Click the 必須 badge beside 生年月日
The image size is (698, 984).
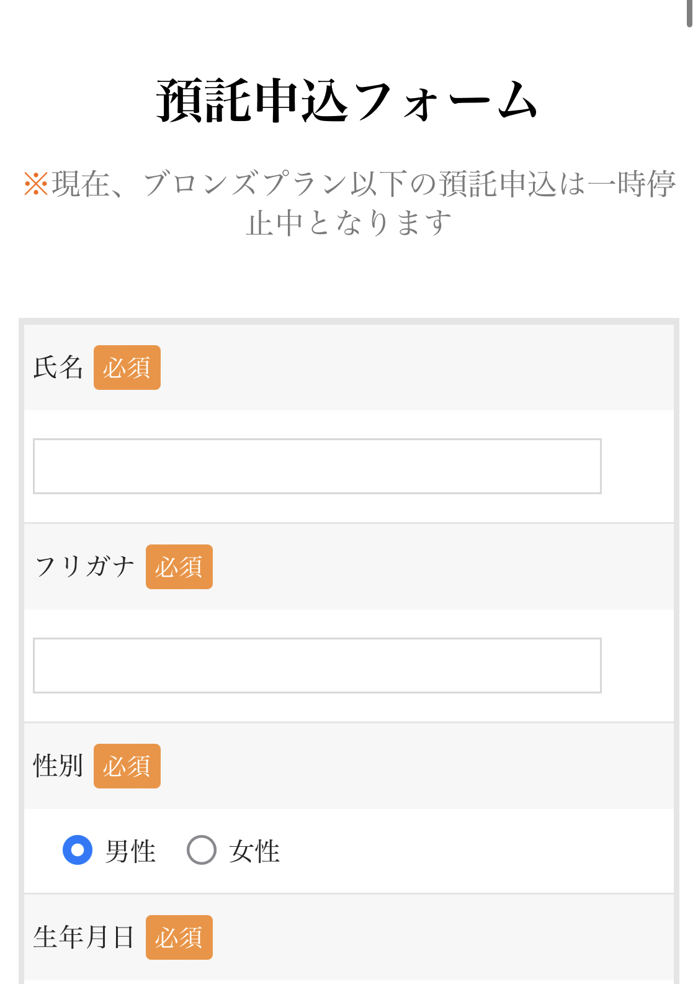[179, 937]
